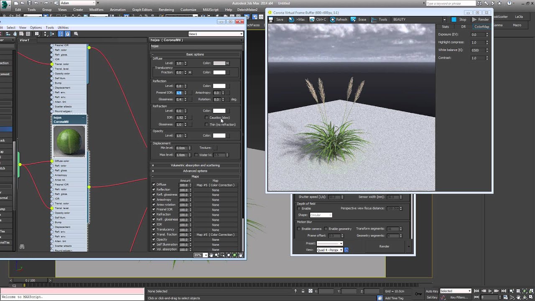Viewport: 535px width, 301px height.
Task: Click the Undo arrow in quick access toolbar
Action: point(36,3)
